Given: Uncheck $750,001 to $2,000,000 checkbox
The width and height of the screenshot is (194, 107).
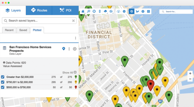Looking at the screenshot, I should click(x=3, y=82).
